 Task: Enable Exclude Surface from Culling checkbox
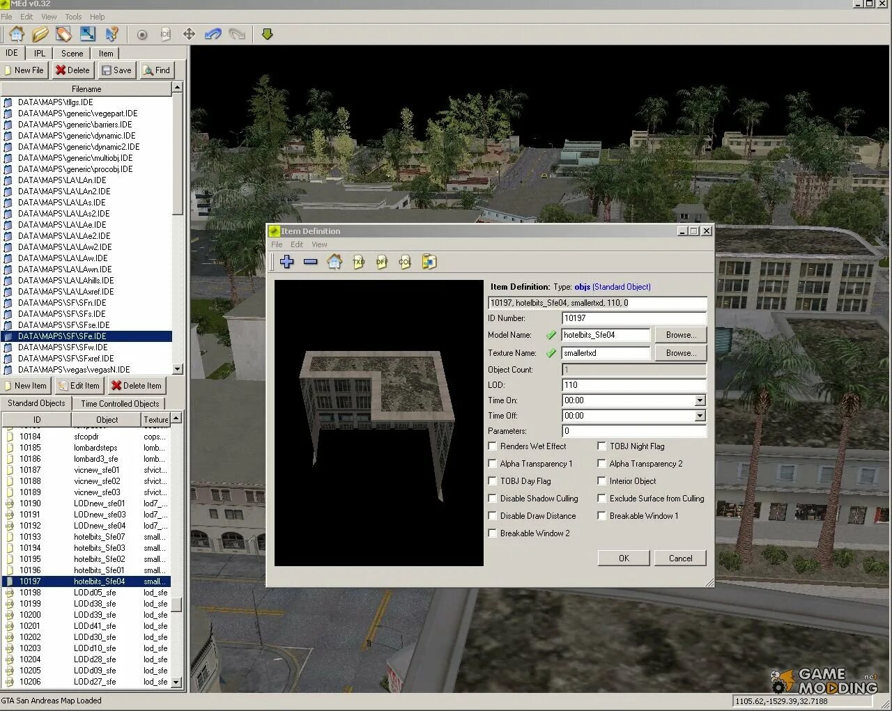(x=602, y=499)
